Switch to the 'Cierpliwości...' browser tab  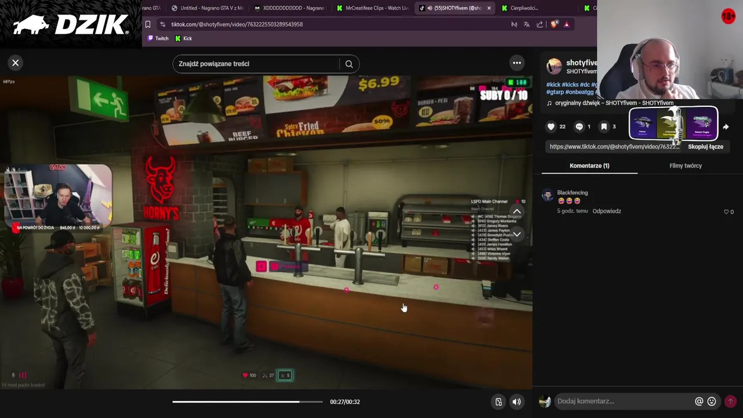[x=537, y=8]
